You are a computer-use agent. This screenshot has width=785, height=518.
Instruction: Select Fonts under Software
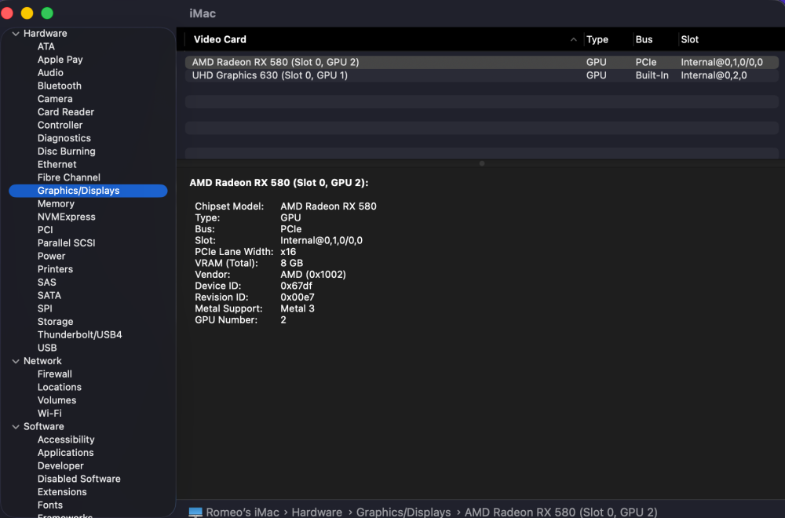pos(50,505)
